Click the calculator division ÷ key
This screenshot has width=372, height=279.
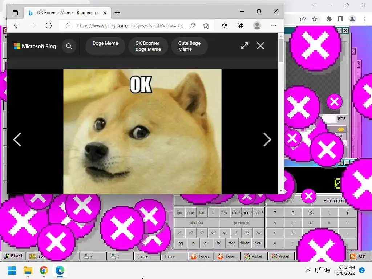pos(347,223)
